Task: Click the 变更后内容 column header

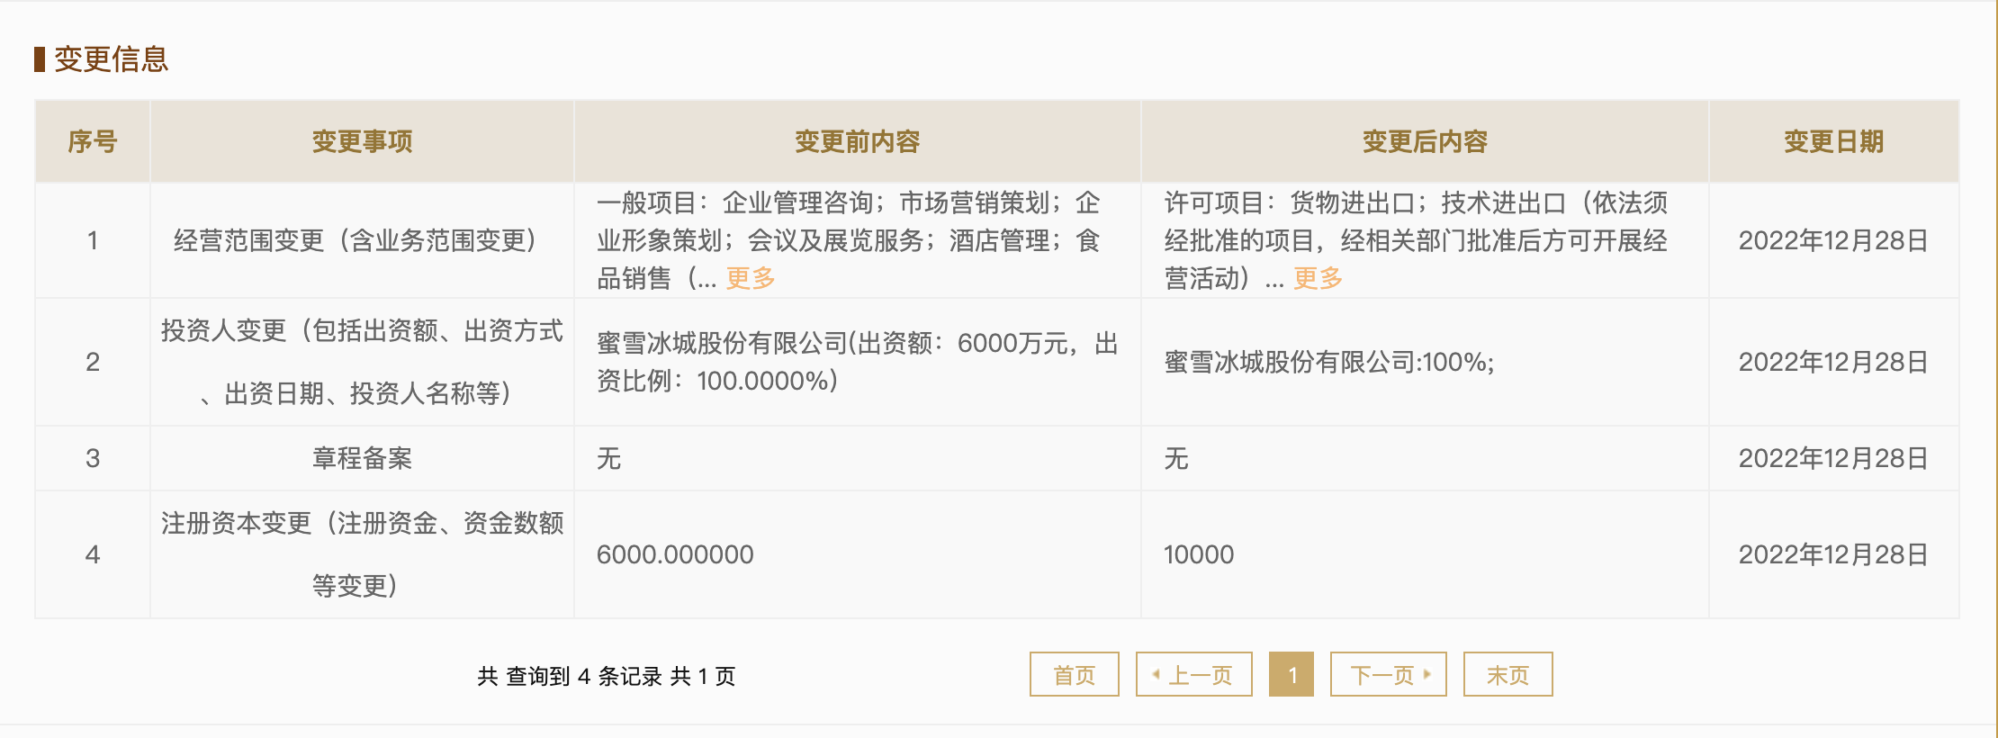Action: pos(1425,141)
